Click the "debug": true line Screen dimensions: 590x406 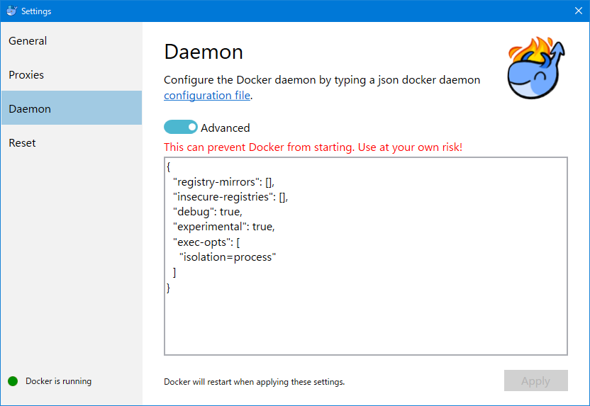coord(207,212)
